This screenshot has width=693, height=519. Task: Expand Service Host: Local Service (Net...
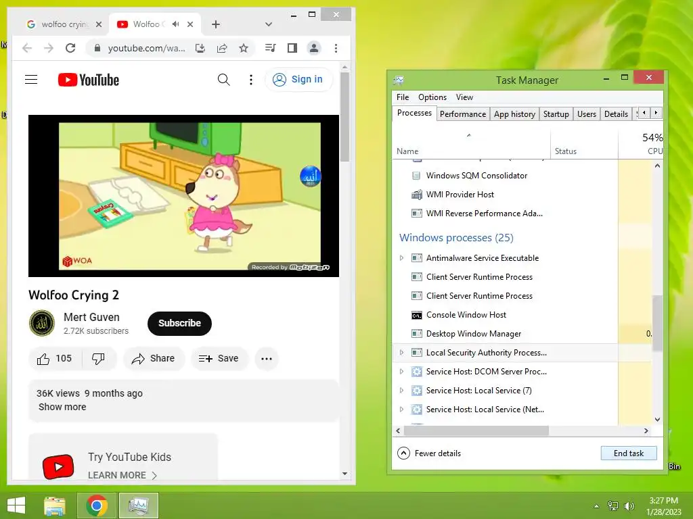[401, 409]
